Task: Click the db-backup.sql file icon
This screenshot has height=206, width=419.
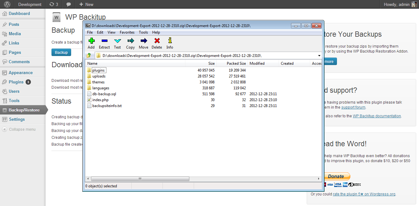Action: (89, 94)
